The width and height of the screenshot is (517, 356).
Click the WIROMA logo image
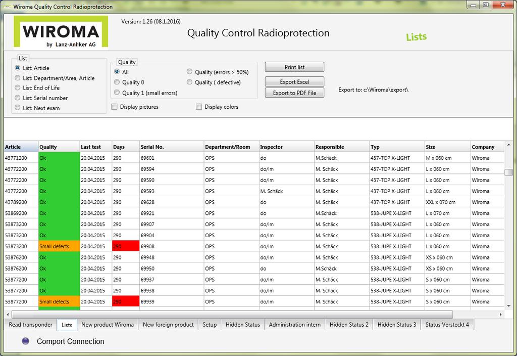click(x=61, y=32)
